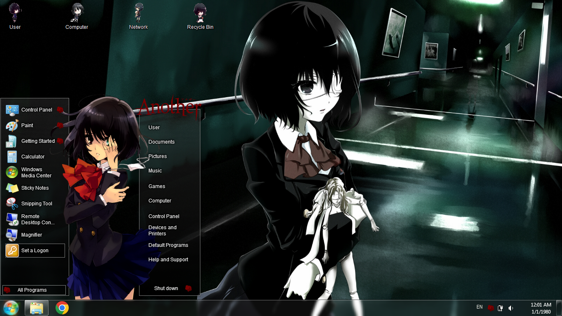
Task: Open File Explorer from the taskbar
Action: coord(37,308)
